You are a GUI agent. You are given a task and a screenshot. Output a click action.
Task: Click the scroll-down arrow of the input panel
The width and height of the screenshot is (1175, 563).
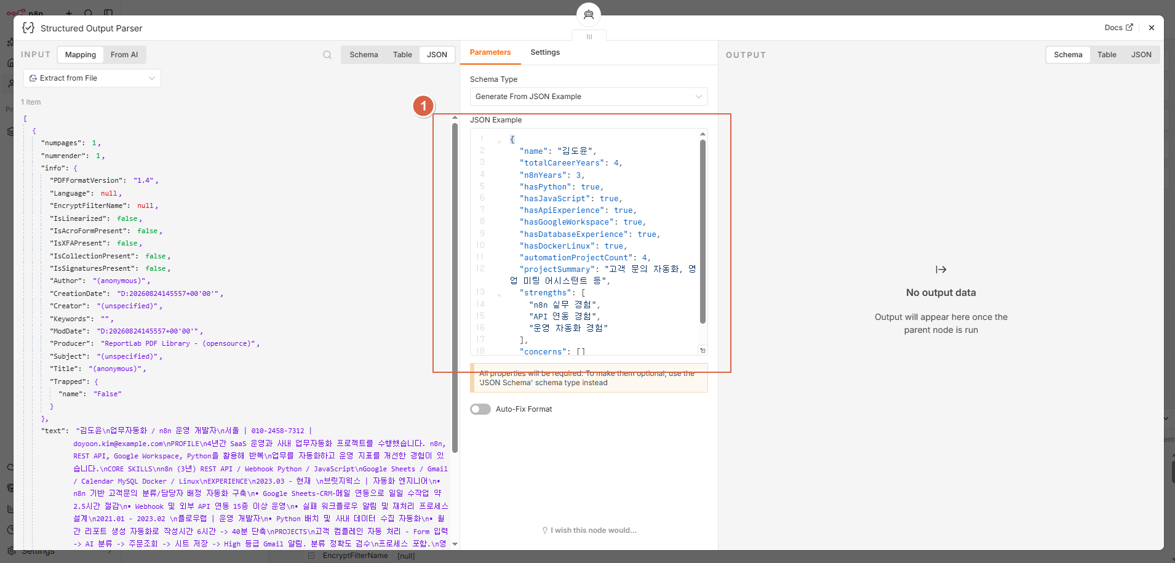455,544
